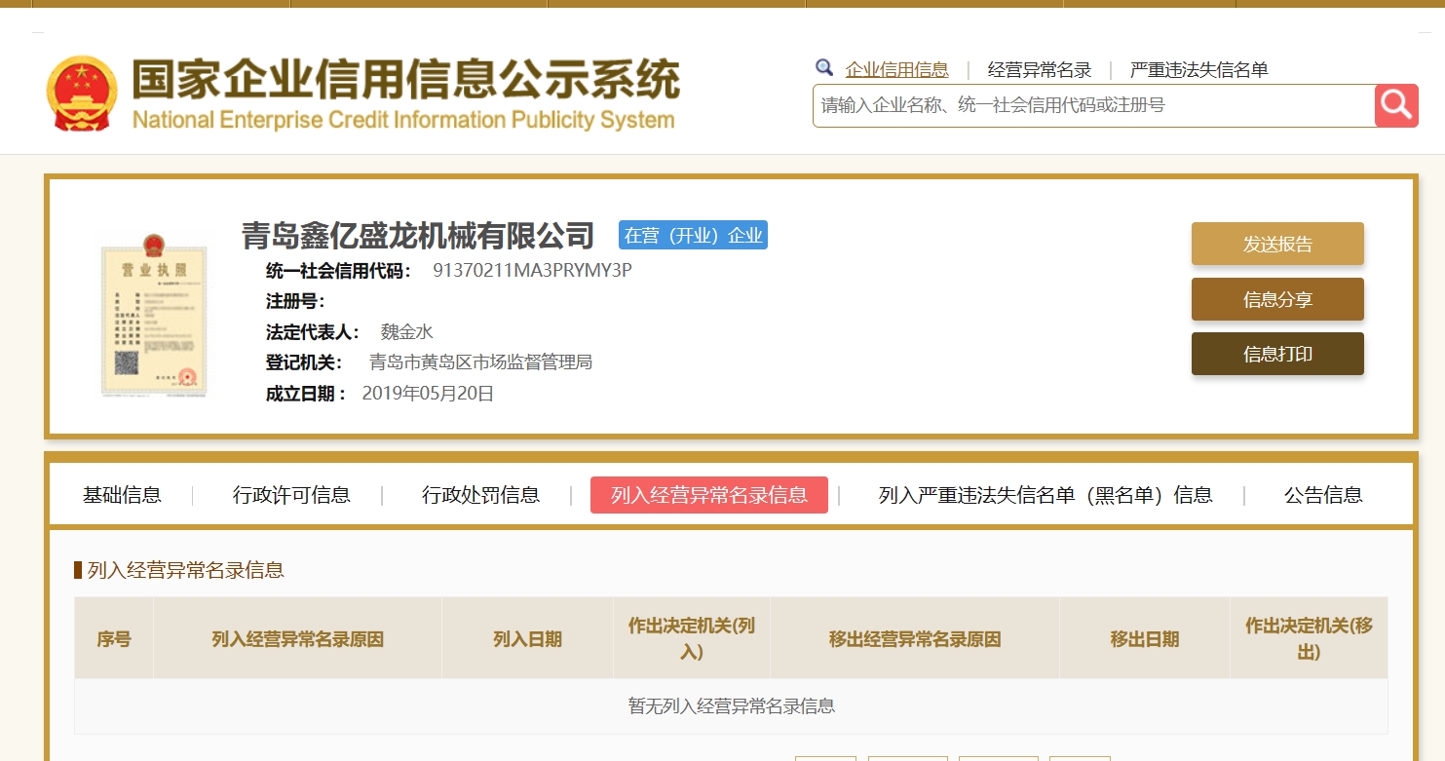Image resolution: width=1445 pixels, height=761 pixels.
Task: Select the 严重违法失信名单 search category
Action: click(x=1199, y=70)
